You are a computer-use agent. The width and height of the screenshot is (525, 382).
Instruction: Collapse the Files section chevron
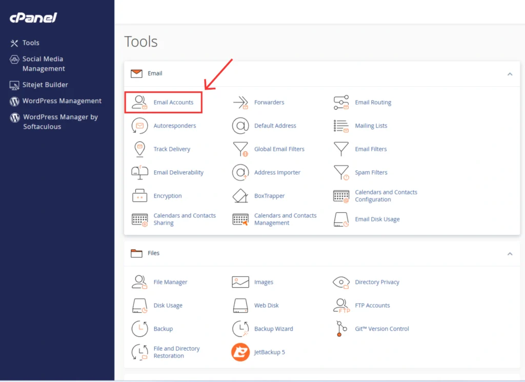click(x=510, y=254)
